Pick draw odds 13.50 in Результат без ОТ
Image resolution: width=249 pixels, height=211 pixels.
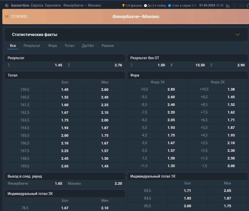(188, 65)
